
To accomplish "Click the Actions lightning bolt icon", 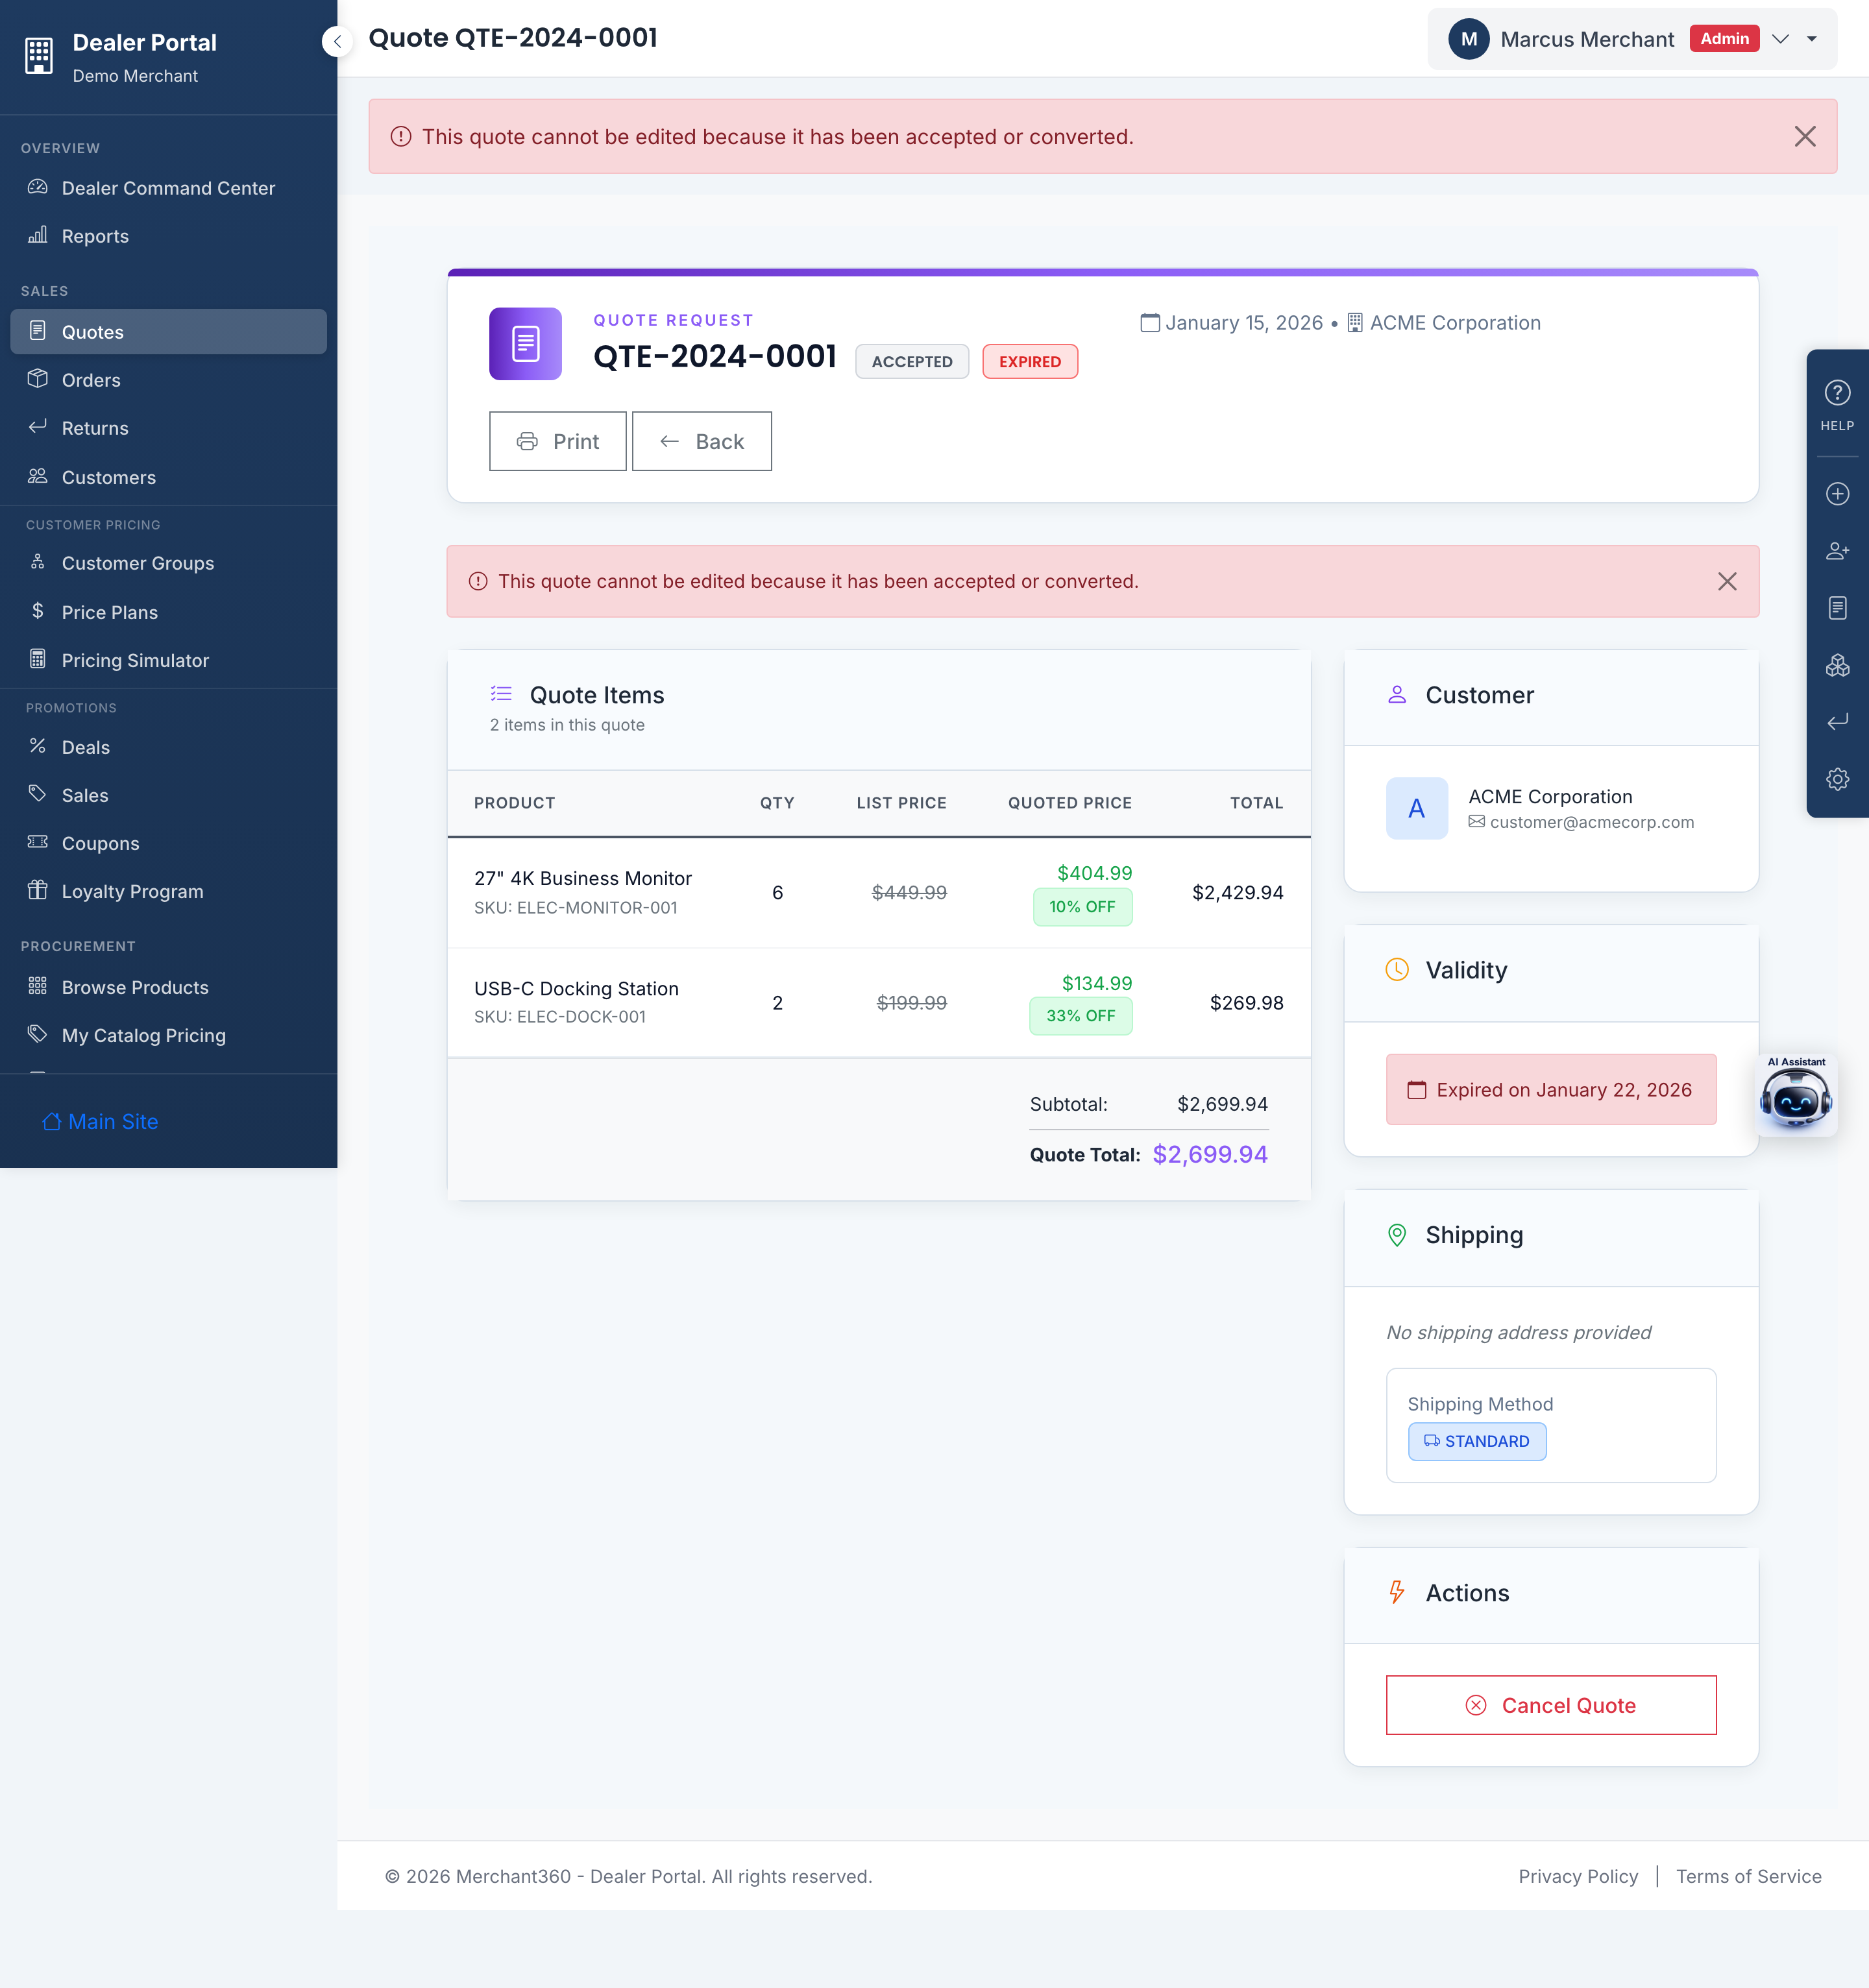I will 1397,1592.
